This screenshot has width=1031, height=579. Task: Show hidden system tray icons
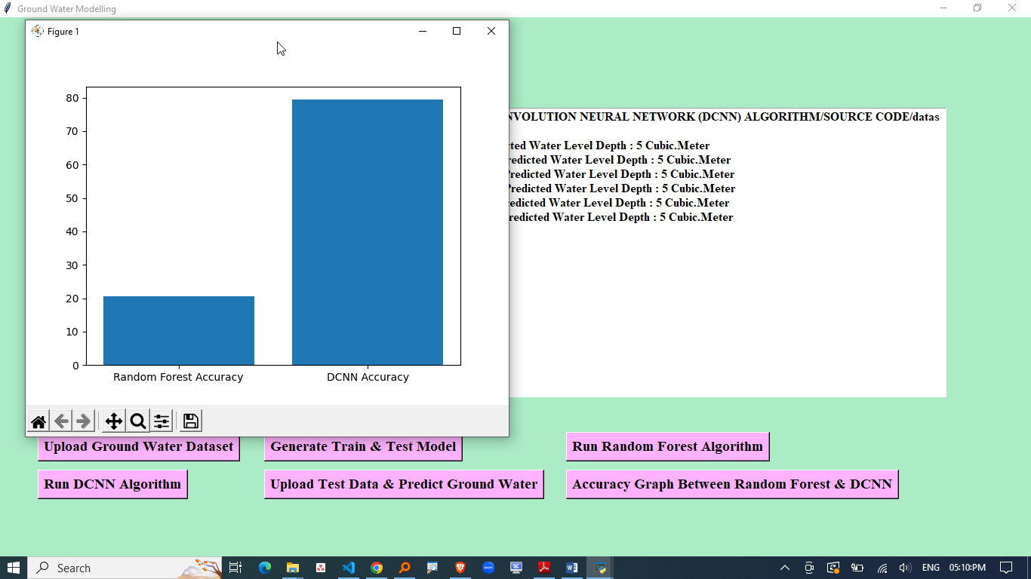pos(785,568)
